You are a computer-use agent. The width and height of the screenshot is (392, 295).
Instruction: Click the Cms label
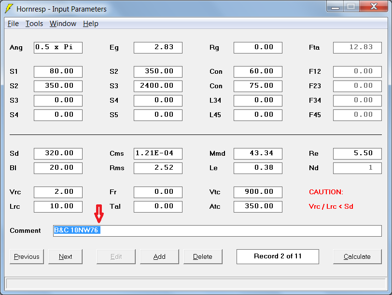point(117,153)
